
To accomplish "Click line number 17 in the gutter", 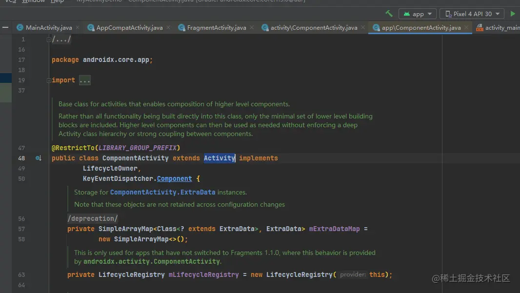I will click(x=21, y=59).
